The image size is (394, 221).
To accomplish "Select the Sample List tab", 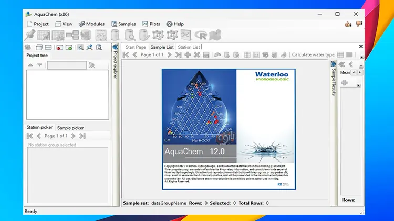I will [x=162, y=47].
